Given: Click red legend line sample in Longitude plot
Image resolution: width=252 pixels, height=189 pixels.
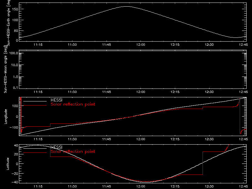Looking at the screenshot, I should pos(35,106).
